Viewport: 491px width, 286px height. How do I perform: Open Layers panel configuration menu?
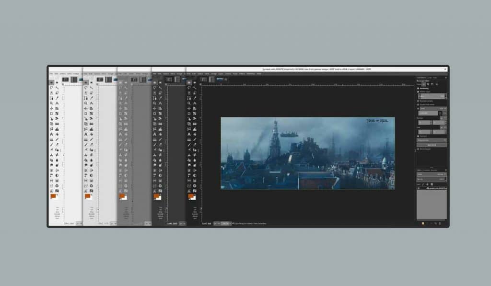click(446, 170)
